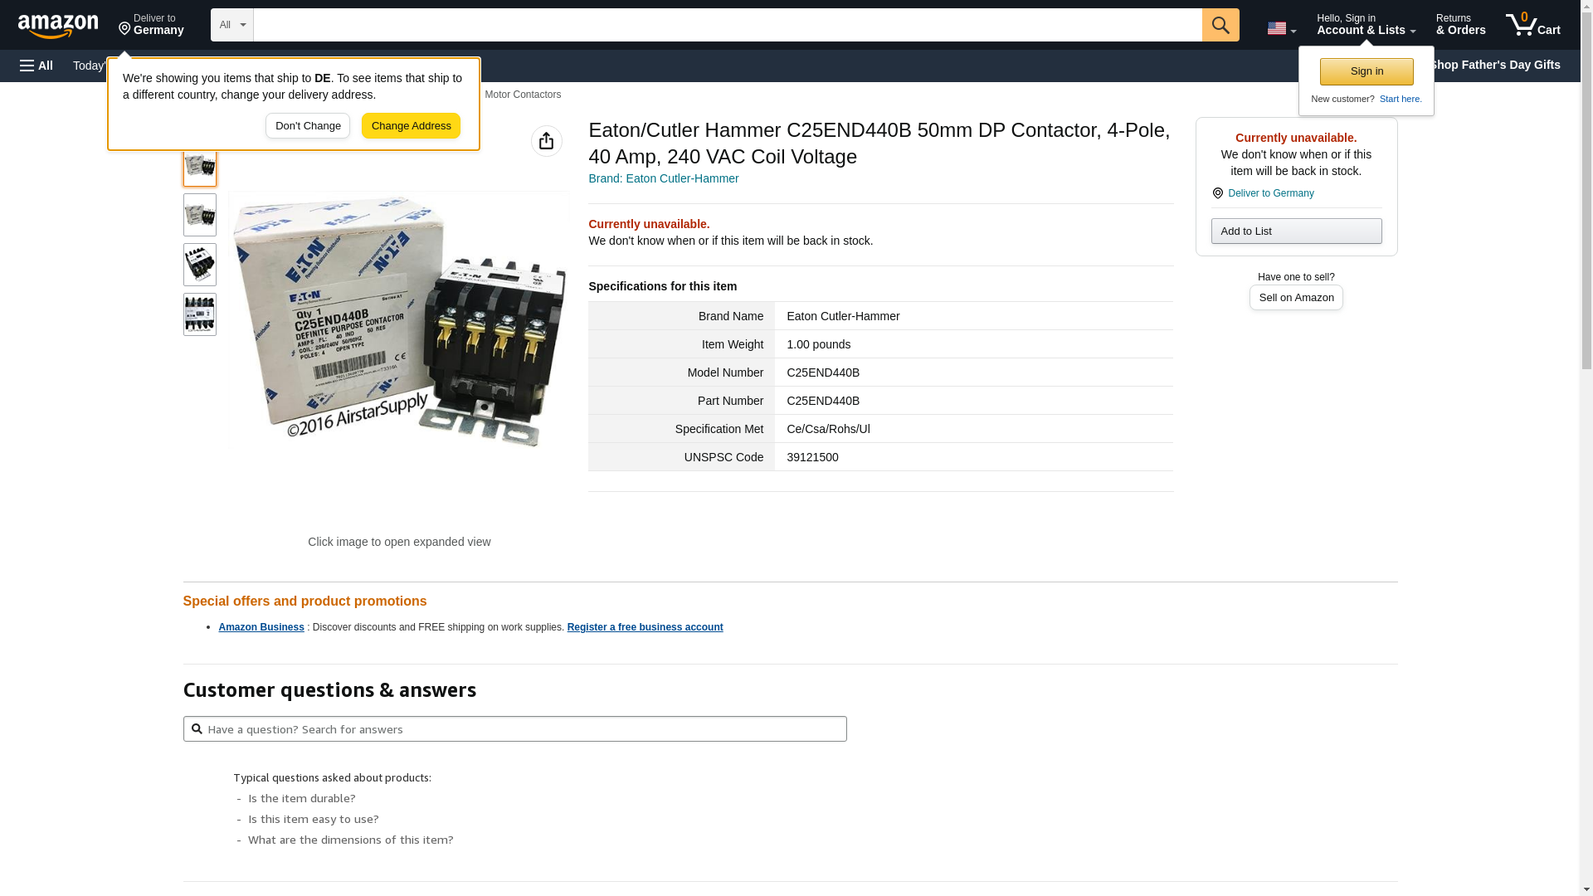Open Returns & Orders
The image size is (1593, 896).
[1459, 25]
